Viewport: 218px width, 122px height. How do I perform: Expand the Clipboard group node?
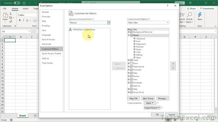pyautogui.click(x=135, y=39)
